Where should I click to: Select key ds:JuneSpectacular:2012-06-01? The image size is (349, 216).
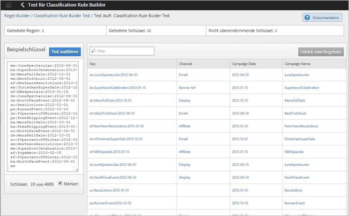(113, 165)
